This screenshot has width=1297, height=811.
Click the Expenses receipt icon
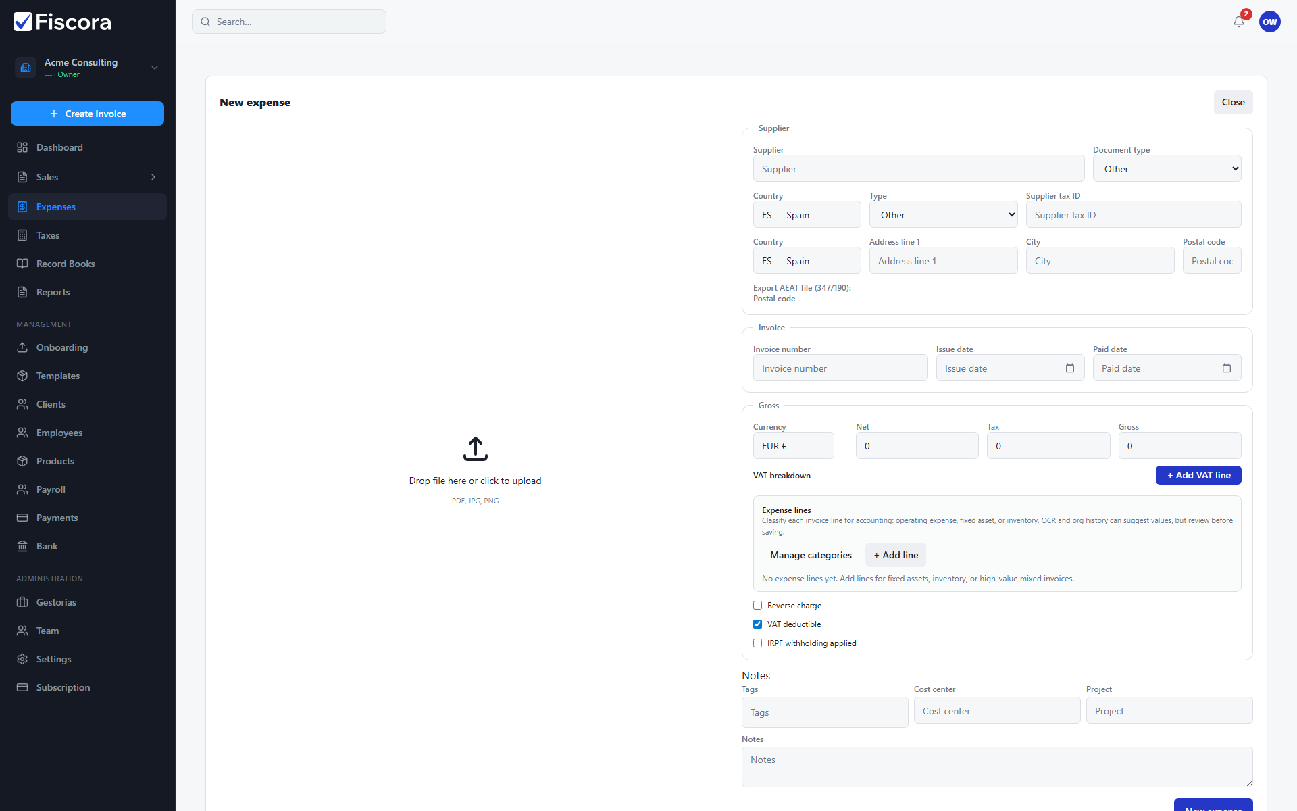coord(22,207)
